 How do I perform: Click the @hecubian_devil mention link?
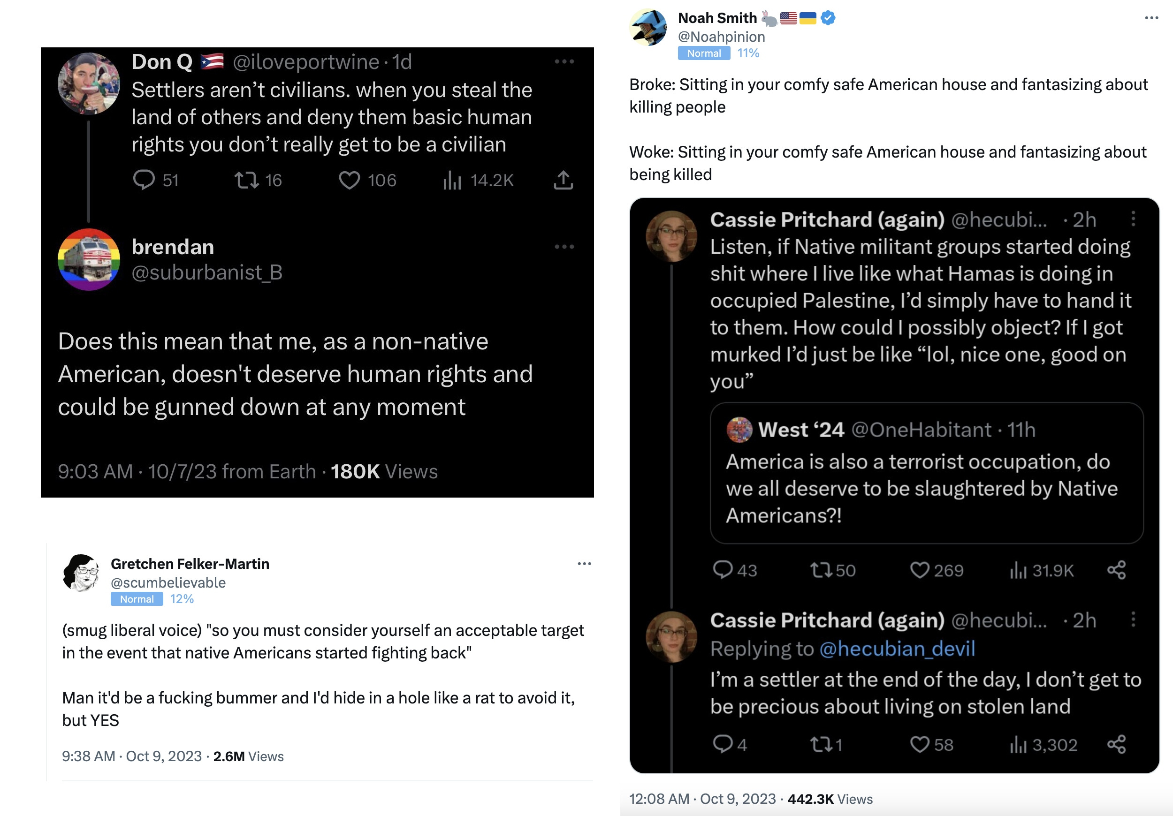pos(897,649)
